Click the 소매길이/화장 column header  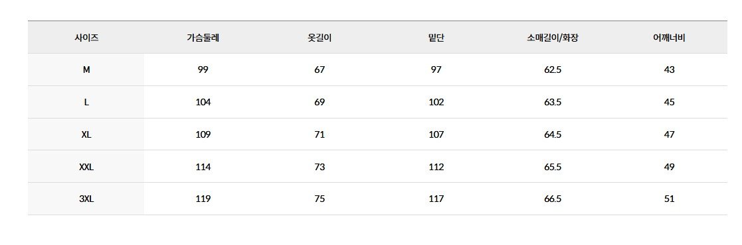coord(553,38)
